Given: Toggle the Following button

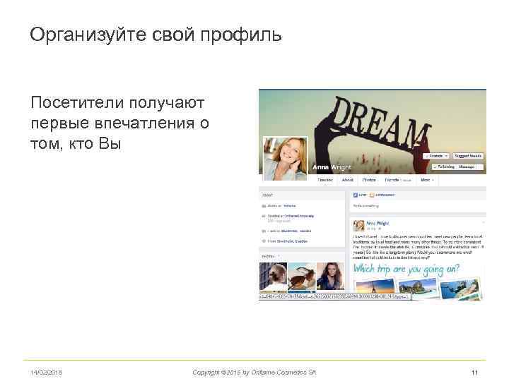Looking at the screenshot, I should coord(444,167).
